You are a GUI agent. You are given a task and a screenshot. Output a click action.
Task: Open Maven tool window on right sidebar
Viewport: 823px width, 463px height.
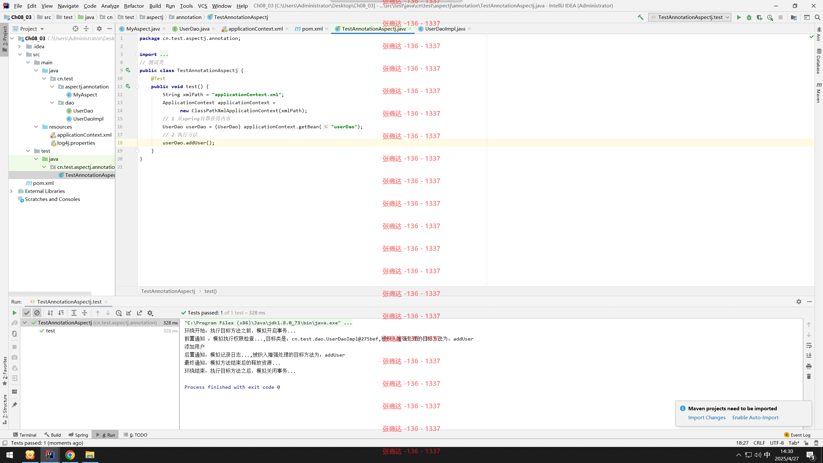tap(818, 93)
